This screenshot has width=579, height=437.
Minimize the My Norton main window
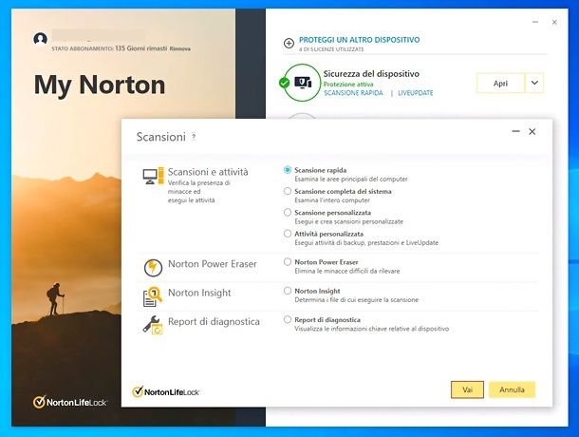[535, 22]
